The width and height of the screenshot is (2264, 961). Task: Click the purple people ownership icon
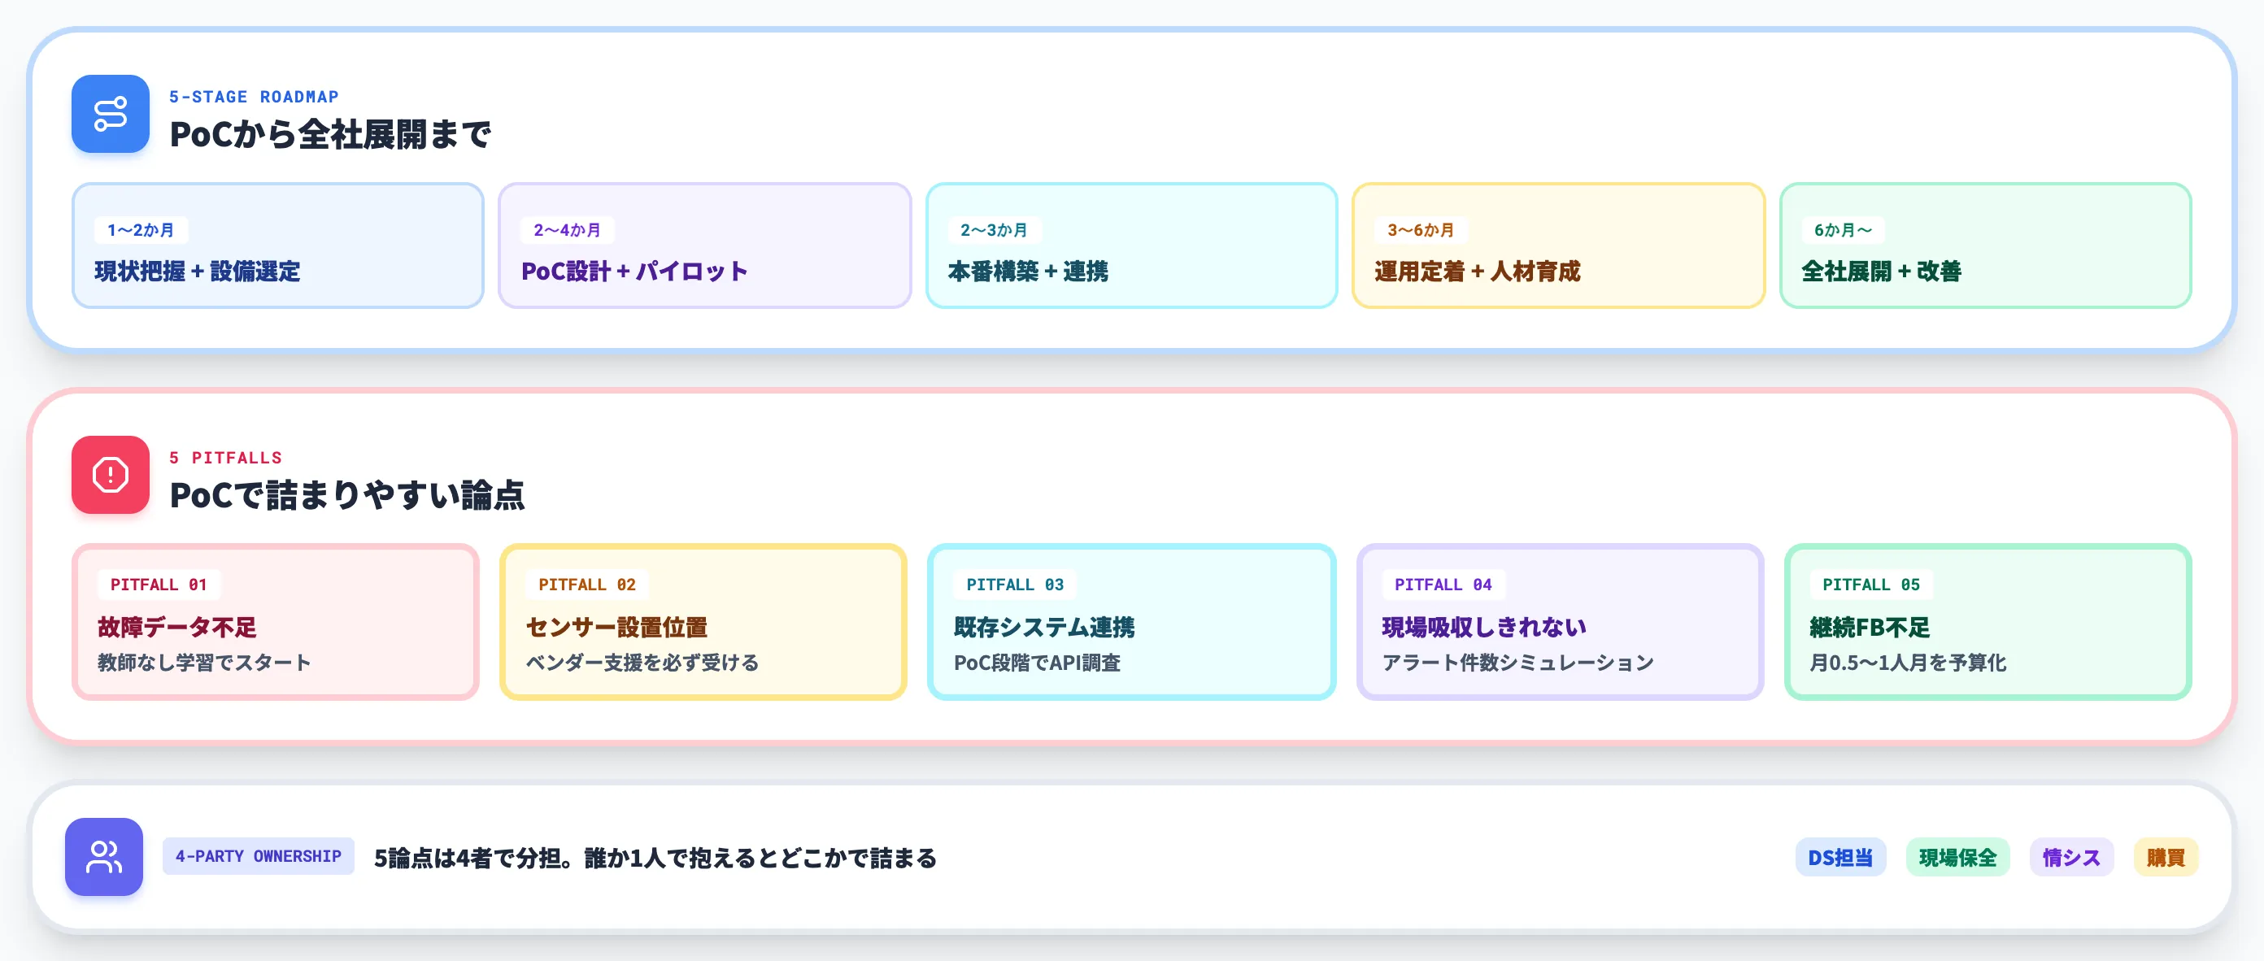(104, 858)
